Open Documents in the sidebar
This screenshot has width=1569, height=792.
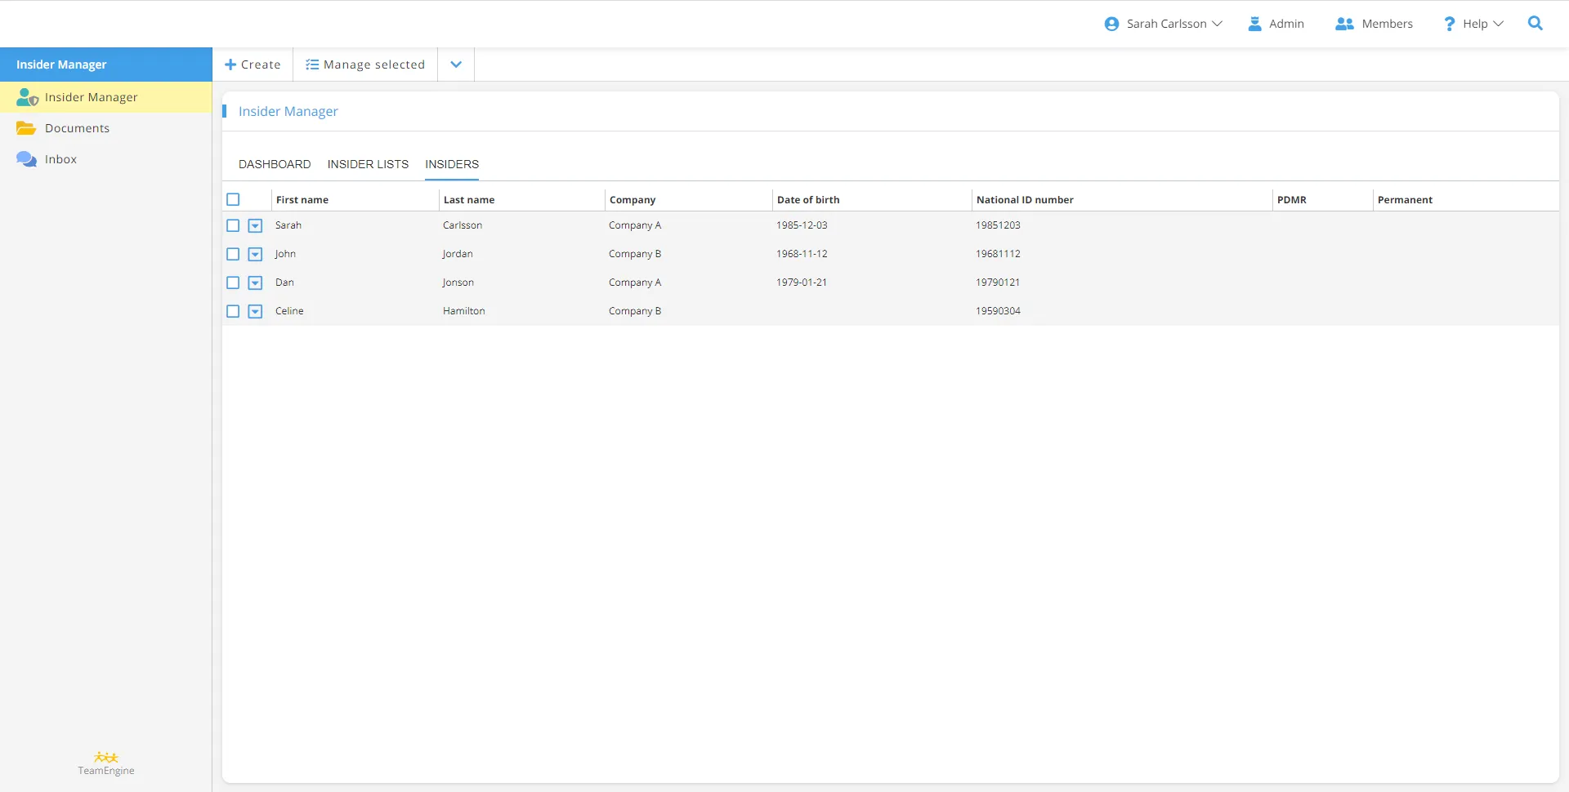coord(106,128)
